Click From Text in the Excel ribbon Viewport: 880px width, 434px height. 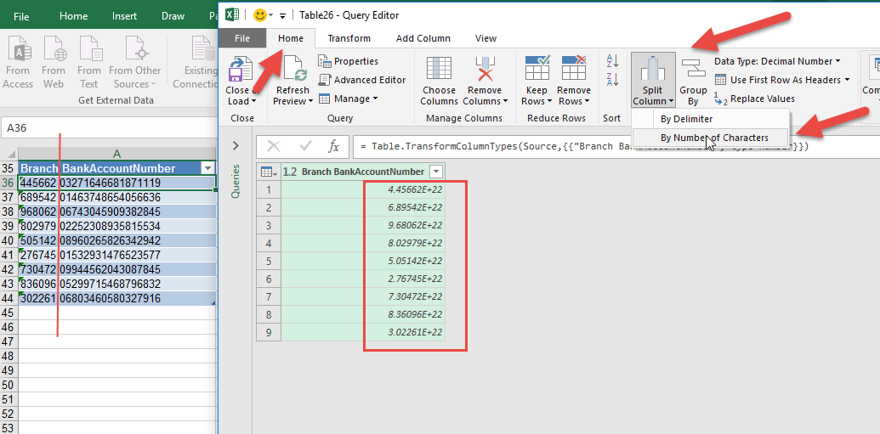coord(88,63)
